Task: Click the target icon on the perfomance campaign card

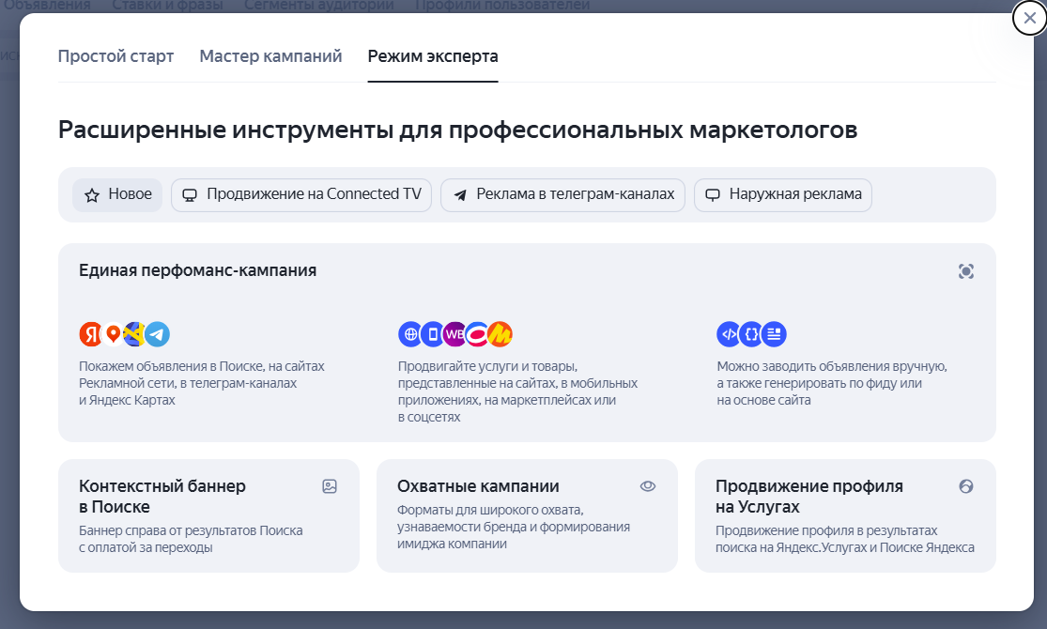Action: [965, 271]
